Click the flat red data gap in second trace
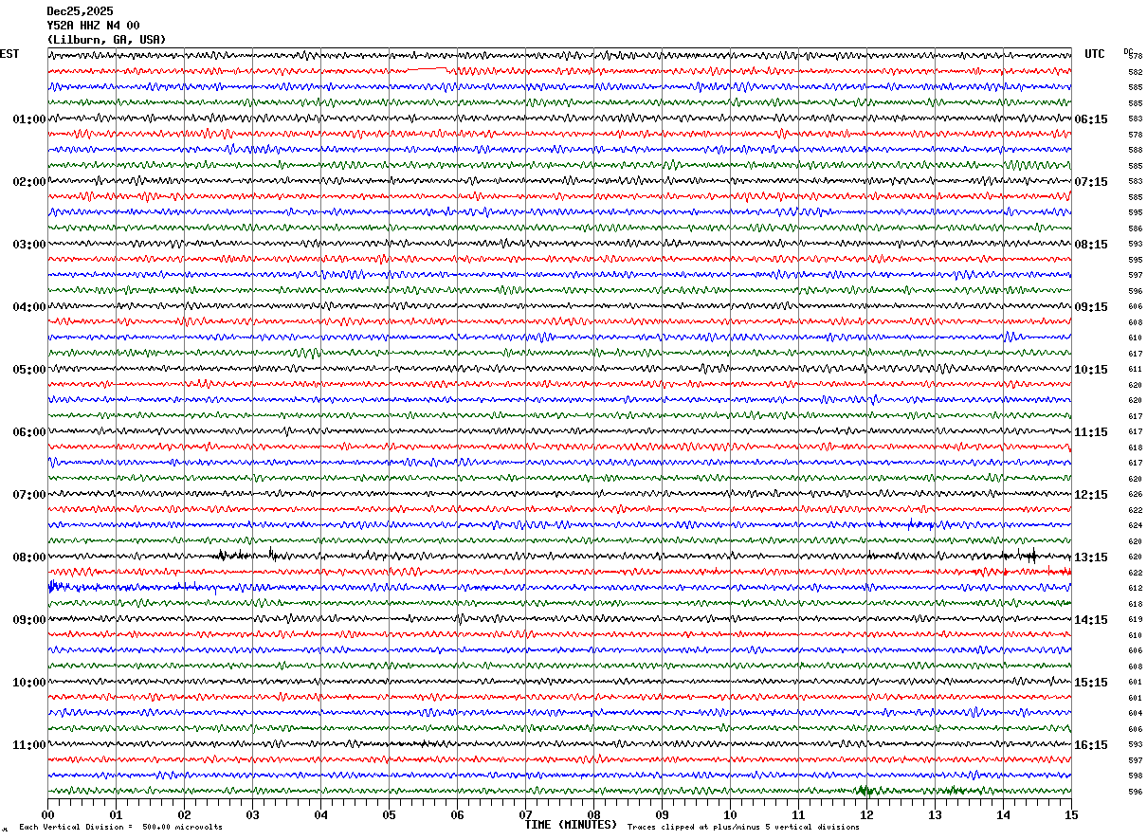The image size is (1147, 840). 428,69
